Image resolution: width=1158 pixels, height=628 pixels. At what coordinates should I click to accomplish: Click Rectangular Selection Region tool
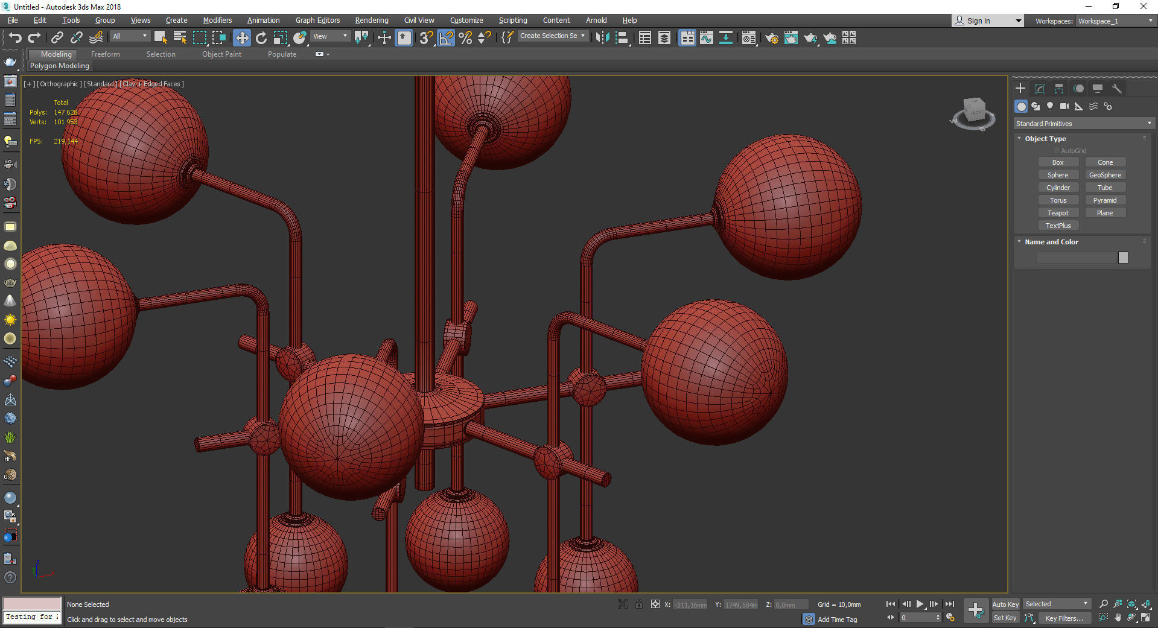pyautogui.click(x=199, y=38)
